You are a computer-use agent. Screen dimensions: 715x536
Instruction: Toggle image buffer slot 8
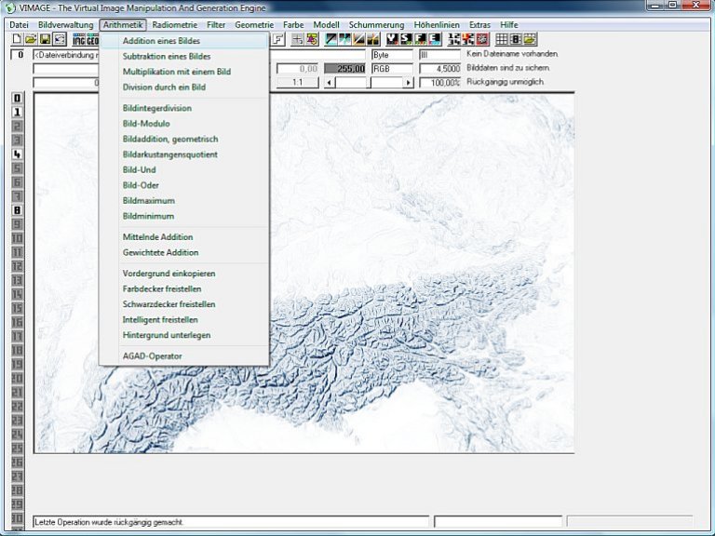click(x=17, y=210)
